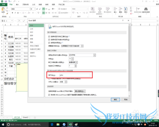Click the AutoSum sigma icon
This screenshot has height=127, width=159.
[x=131, y=8]
